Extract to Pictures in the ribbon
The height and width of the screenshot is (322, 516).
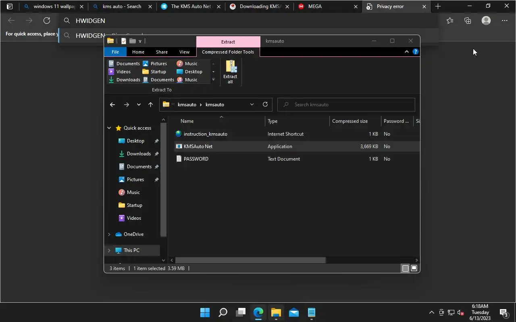tap(155, 64)
